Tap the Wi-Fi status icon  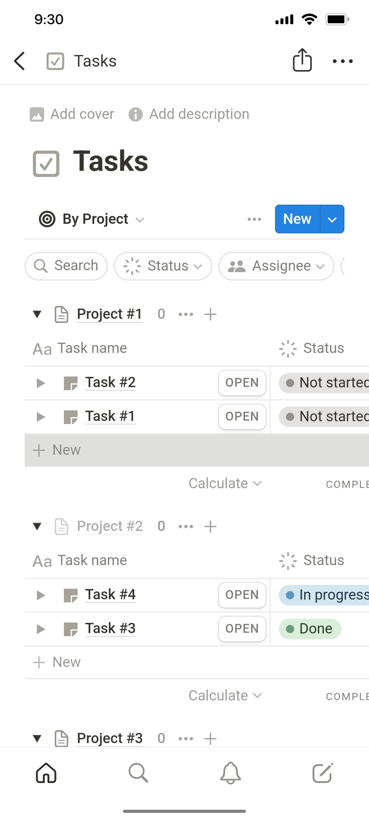click(x=309, y=19)
